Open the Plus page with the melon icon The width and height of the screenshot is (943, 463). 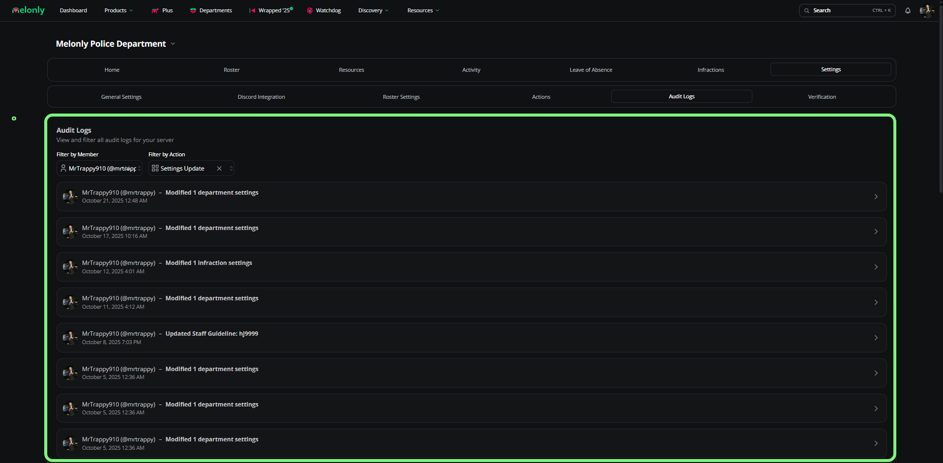click(162, 10)
